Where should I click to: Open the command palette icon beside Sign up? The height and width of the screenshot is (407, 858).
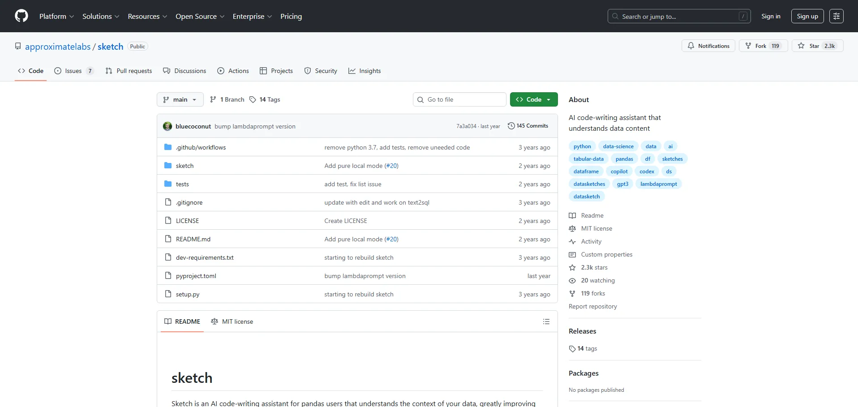point(836,16)
